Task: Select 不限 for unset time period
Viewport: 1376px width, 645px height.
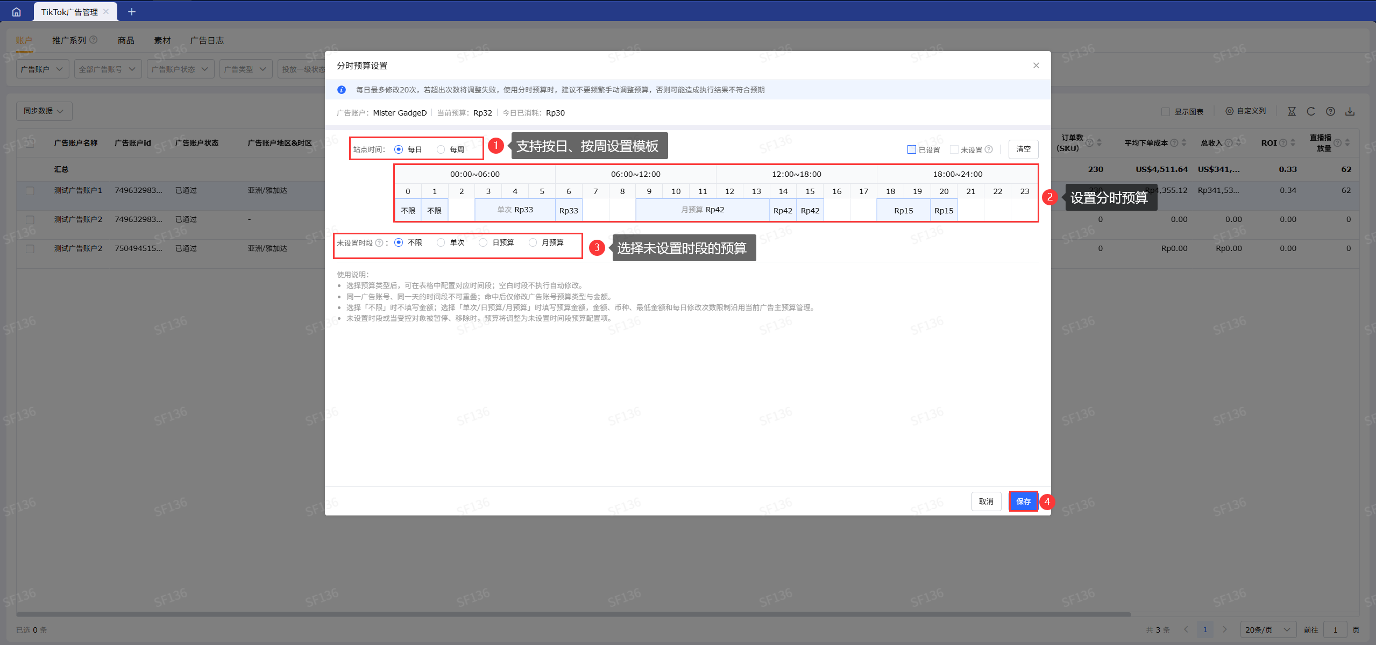Action: coord(399,242)
